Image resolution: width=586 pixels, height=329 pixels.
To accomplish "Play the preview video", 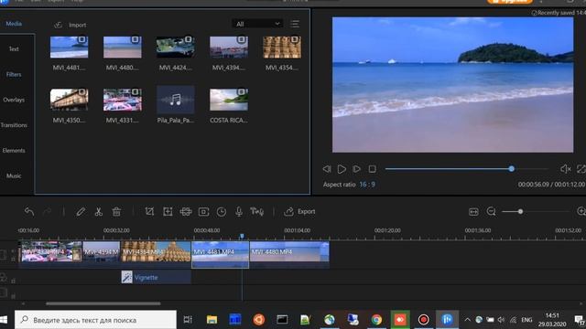I will tap(342, 169).
